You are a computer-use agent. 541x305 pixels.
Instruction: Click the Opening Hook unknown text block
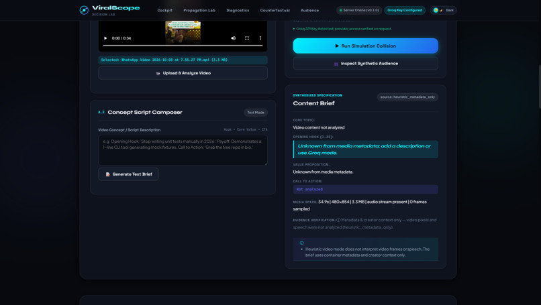click(365, 149)
